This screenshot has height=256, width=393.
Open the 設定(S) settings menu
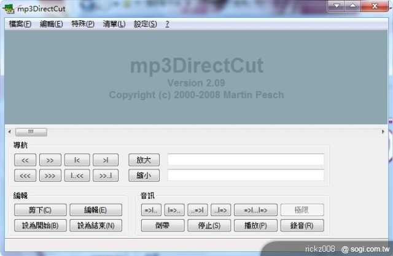click(x=146, y=24)
